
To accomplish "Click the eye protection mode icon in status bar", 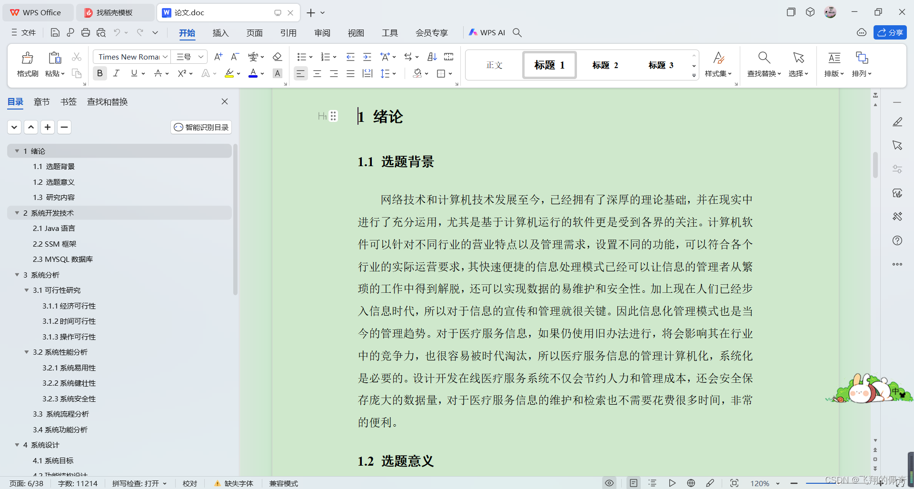I will pos(609,483).
